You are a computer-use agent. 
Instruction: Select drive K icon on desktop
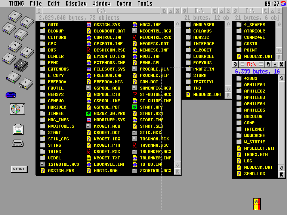click(x=13, y=77)
